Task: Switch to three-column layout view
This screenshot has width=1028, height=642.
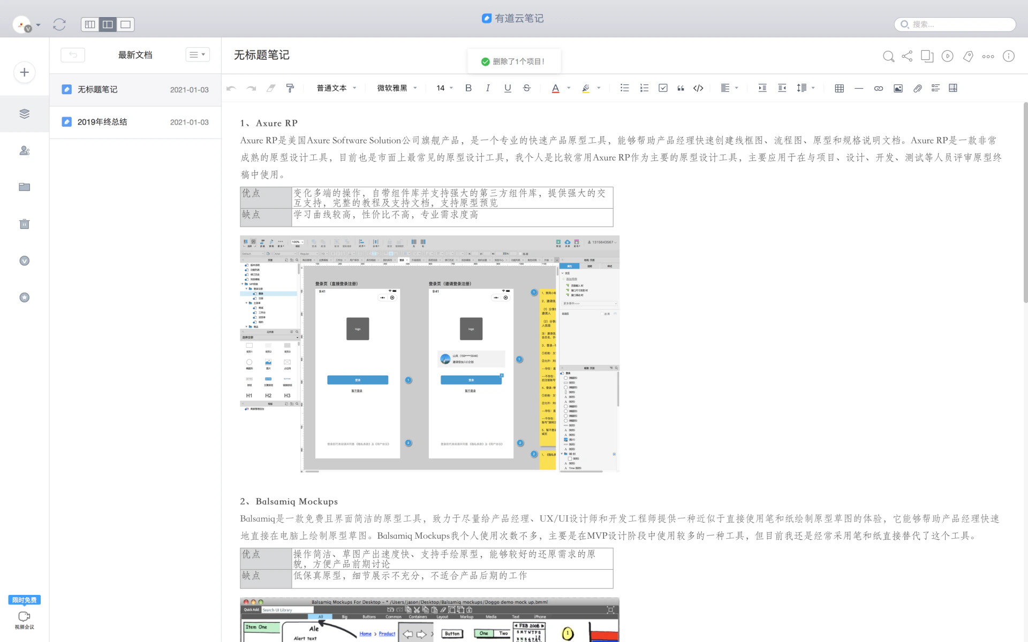Action: tap(90, 24)
